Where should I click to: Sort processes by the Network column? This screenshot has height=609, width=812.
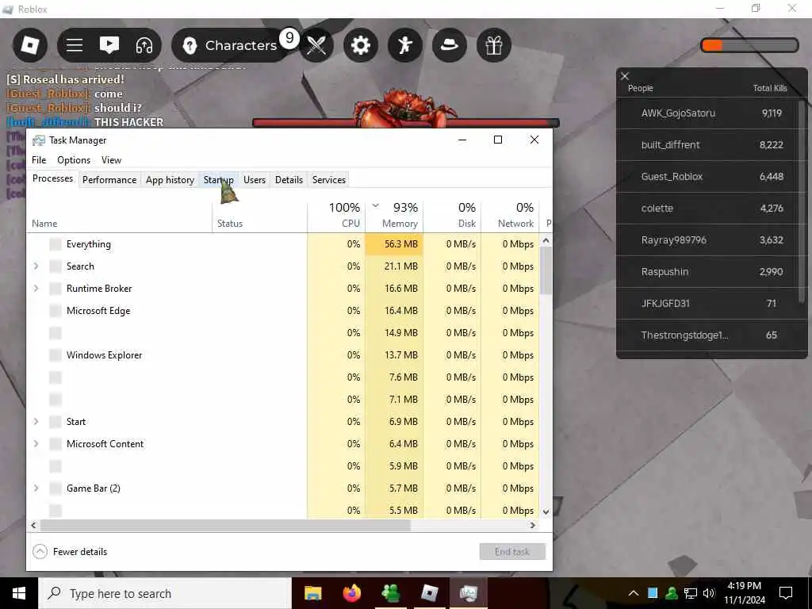click(510, 216)
